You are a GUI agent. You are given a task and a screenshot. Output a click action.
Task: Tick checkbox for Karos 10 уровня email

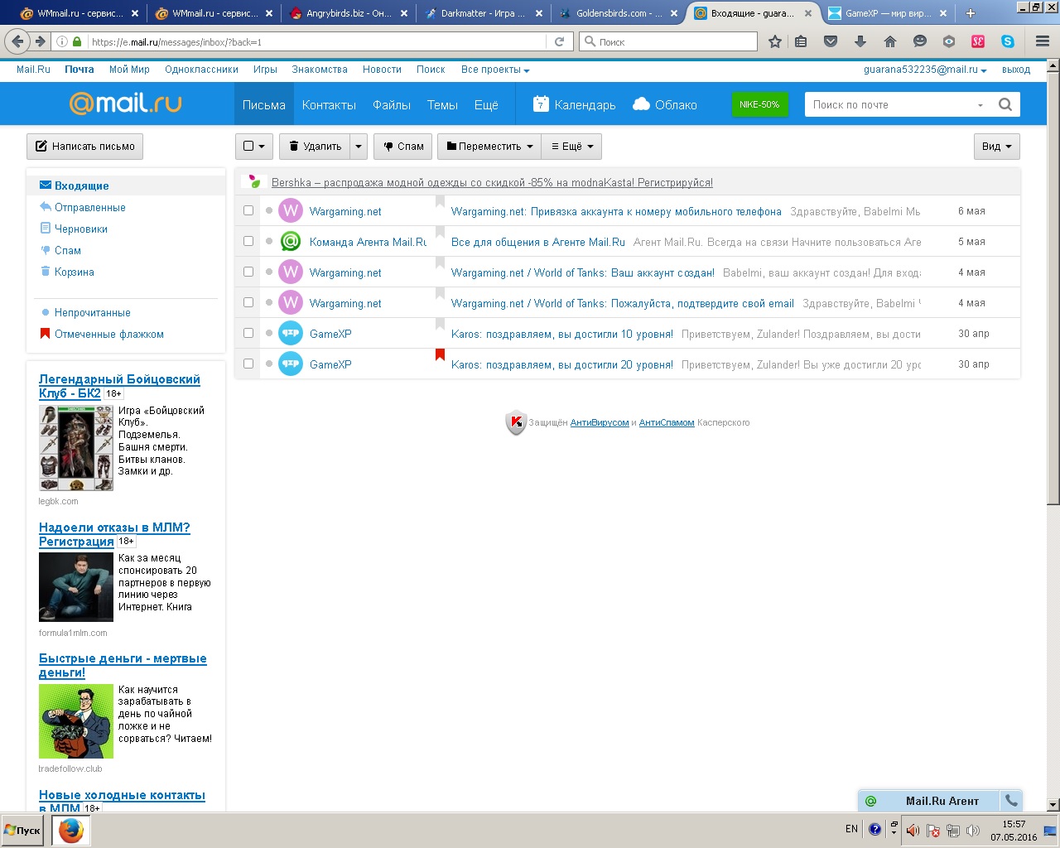[x=248, y=333]
